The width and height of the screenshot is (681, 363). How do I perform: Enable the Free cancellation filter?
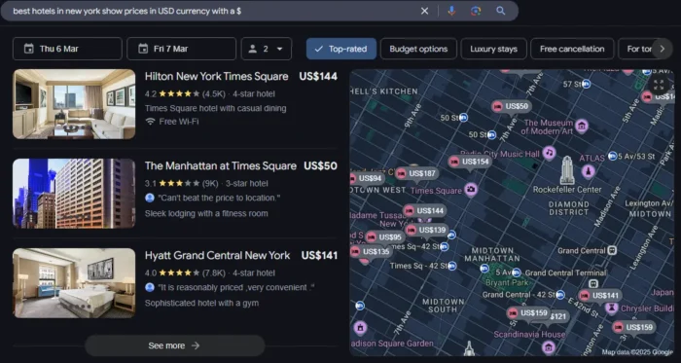(x=572, y=49)
